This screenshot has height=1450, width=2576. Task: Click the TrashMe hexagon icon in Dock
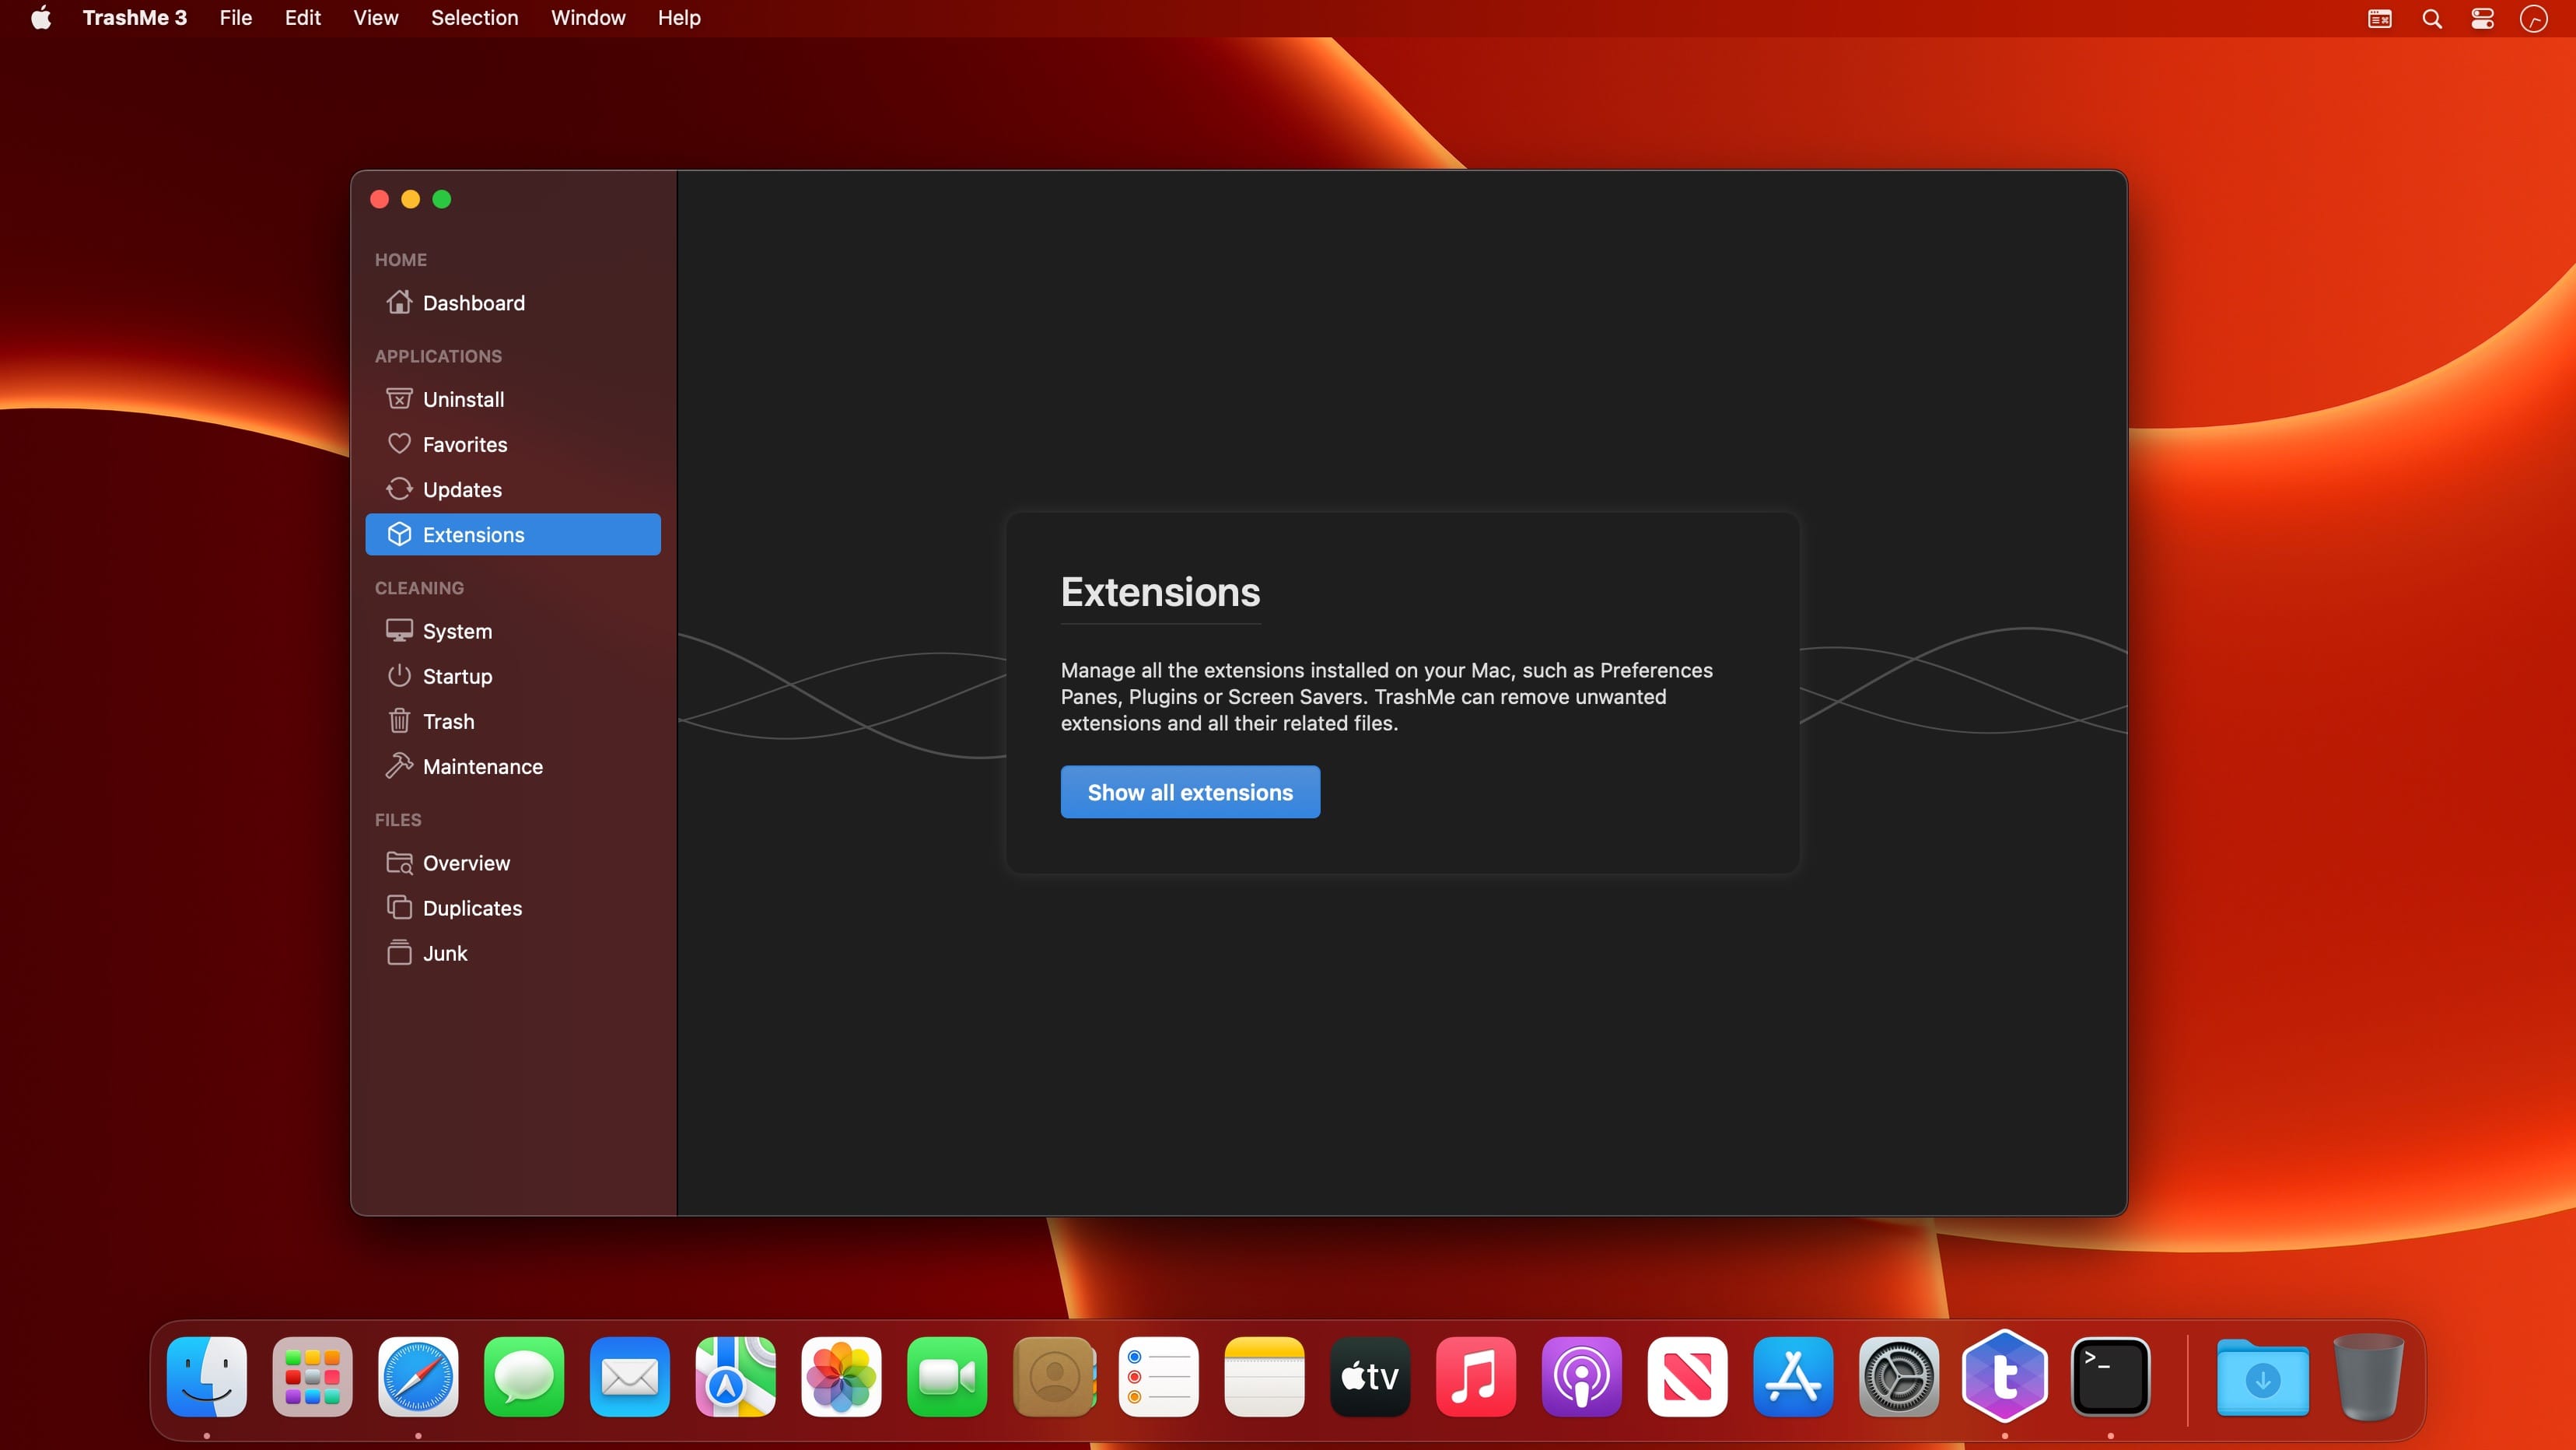[2004, 1377]
